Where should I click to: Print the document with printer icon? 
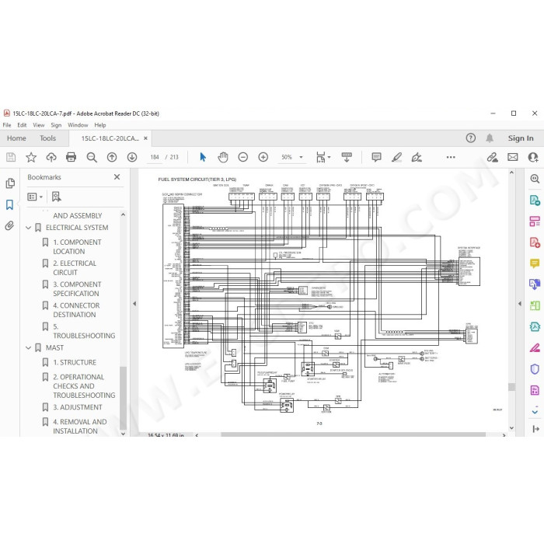tap(71, 157)
